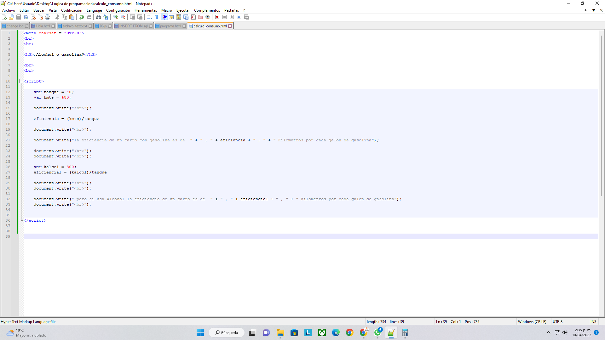Redo the action via toolbar arrow
The width and height of the screenshot is (605, 340).
coord(89,17)
